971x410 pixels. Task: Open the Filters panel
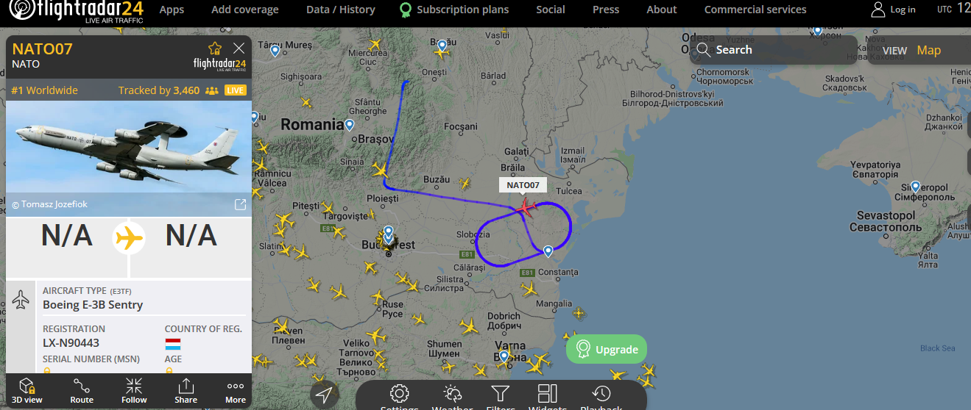pos(500,397)
